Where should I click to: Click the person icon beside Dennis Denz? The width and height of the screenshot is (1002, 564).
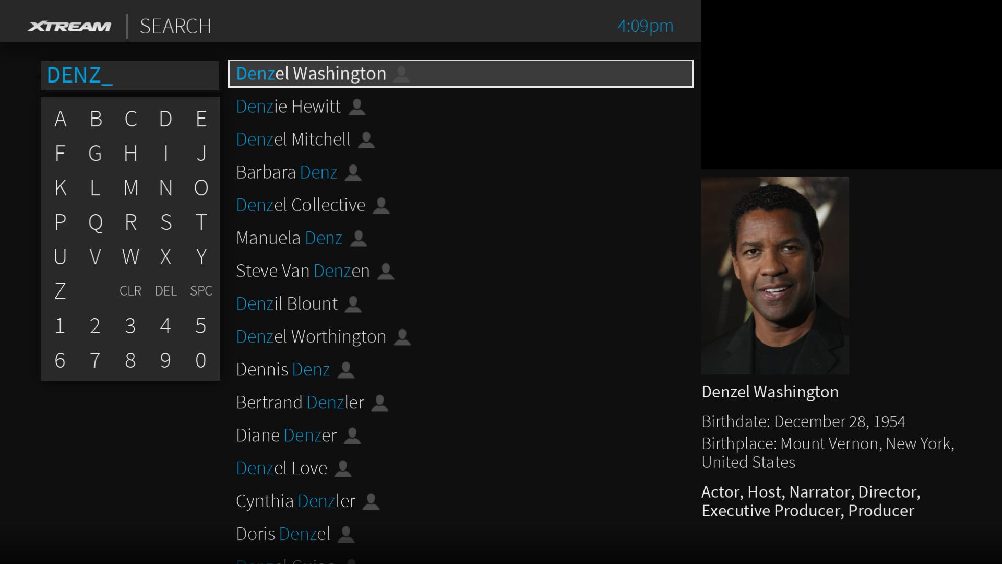tap(346, 370)
